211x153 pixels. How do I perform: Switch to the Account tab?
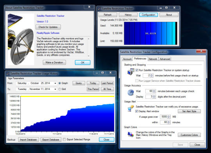[x=127, y=59]
